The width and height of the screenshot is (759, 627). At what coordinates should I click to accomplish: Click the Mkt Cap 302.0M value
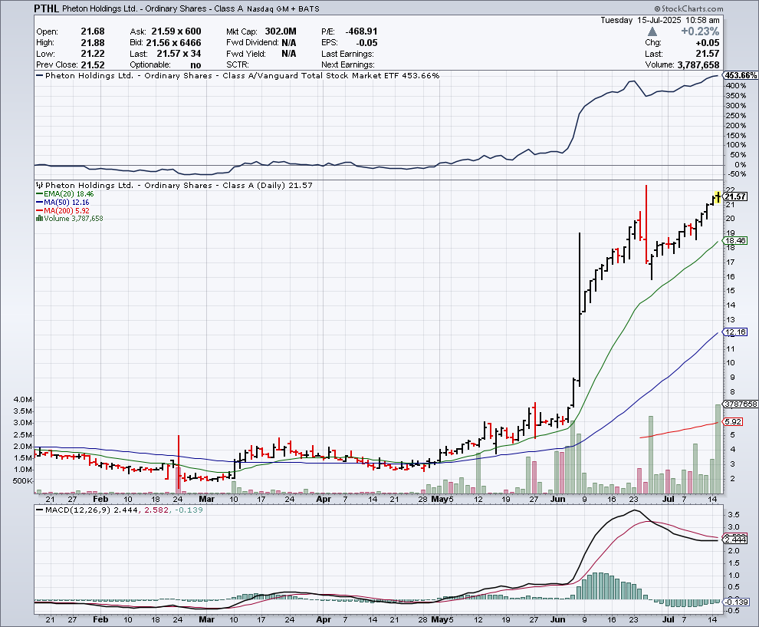[x=281, y=31]
